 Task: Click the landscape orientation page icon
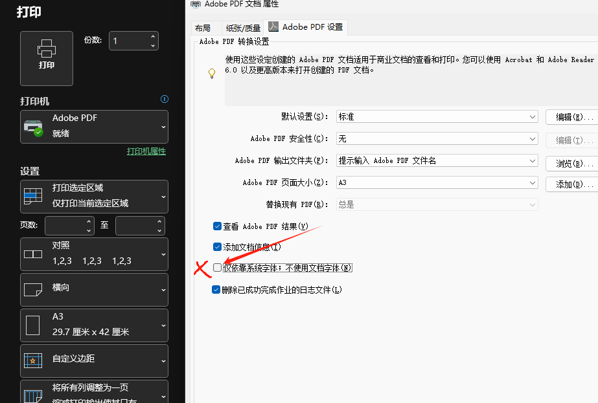tap(33, 290)
